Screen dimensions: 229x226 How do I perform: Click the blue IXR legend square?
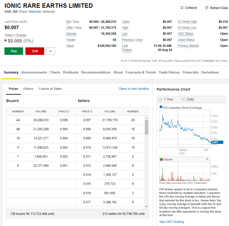161,107
